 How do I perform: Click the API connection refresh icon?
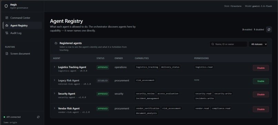click(38, 117)
